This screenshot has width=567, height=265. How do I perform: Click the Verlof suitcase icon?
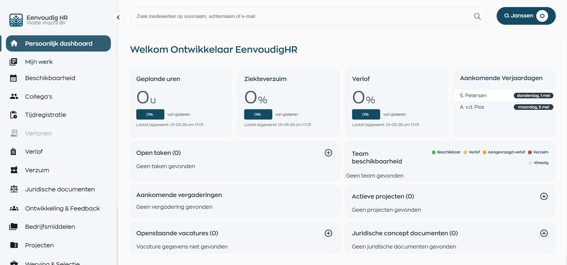pyautogui.click(x=14, y=151)
